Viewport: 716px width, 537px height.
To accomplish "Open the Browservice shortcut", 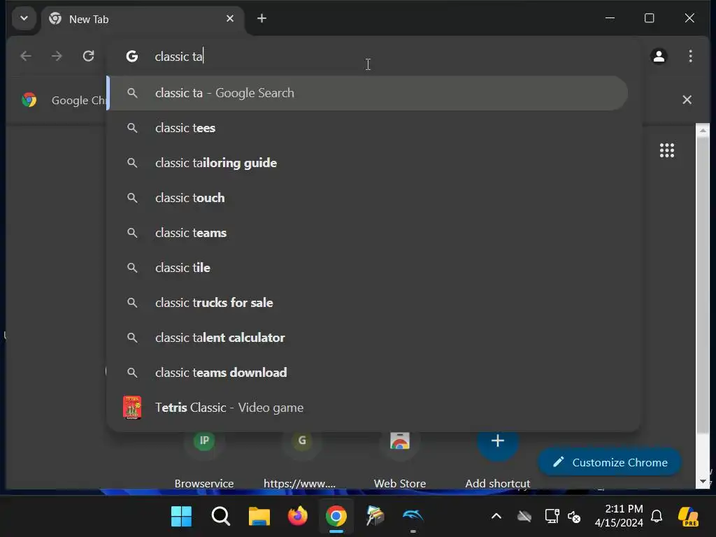I will pos(203,459).
